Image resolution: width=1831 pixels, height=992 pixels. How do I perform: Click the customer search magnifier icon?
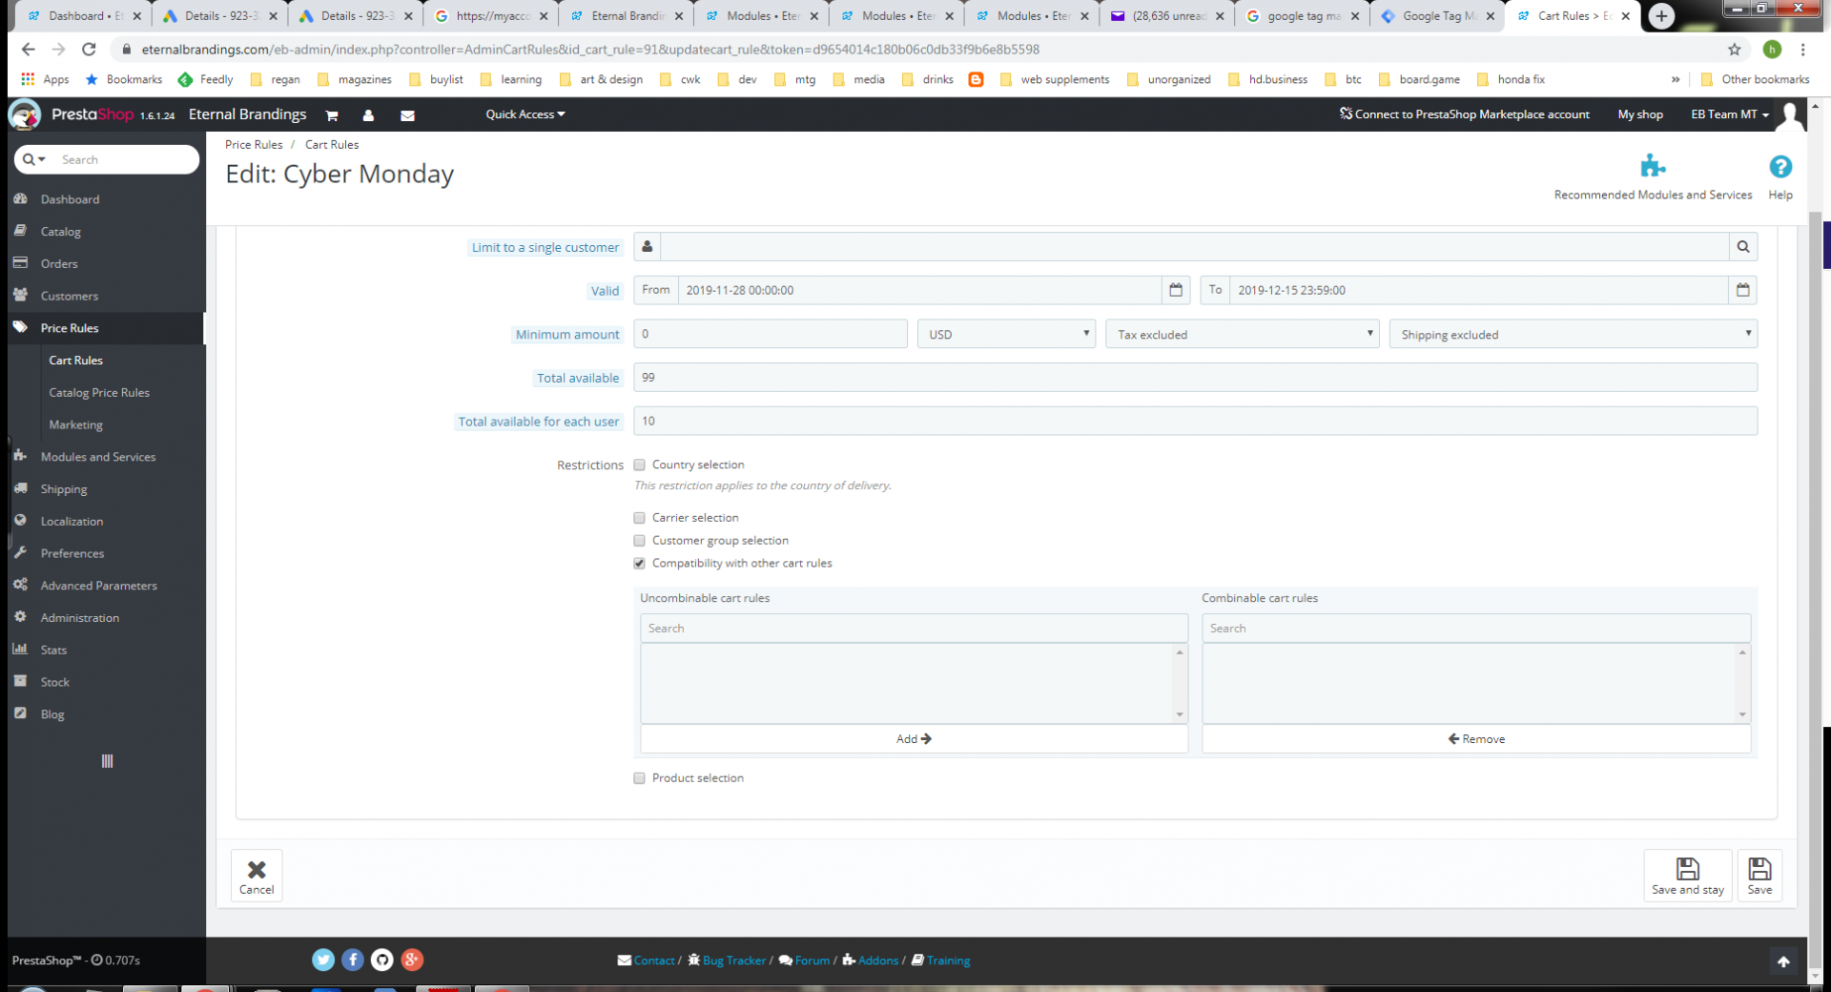(x=1743, y=247)
